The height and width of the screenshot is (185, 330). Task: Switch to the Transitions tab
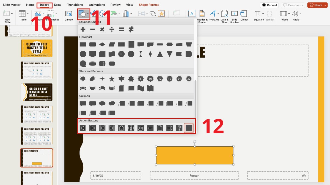75,5
